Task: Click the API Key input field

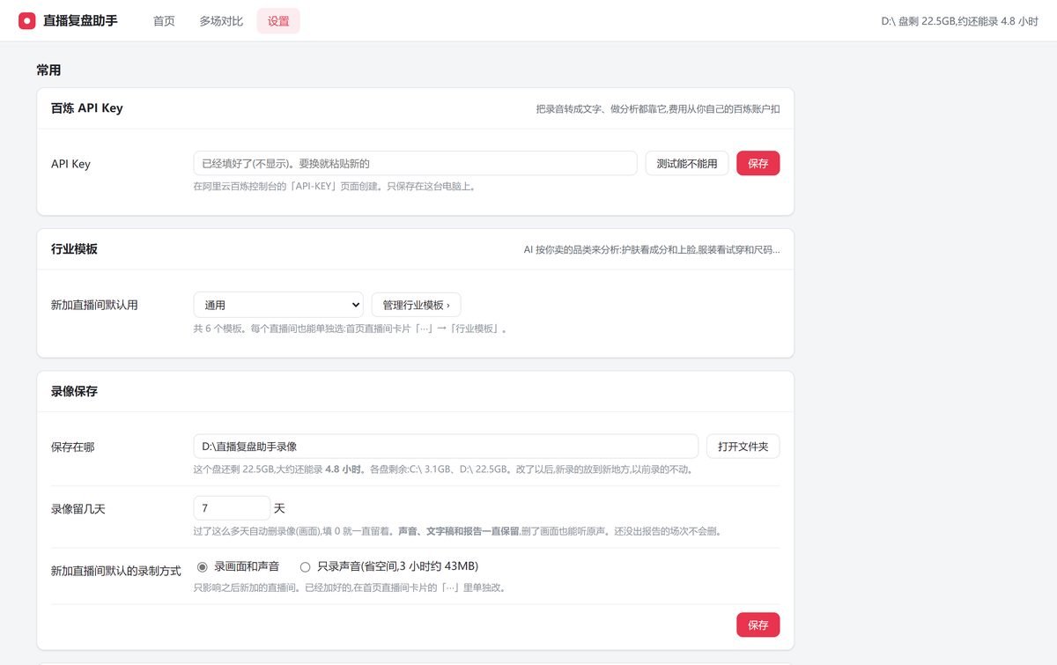Action: click(x=415, y=163)
